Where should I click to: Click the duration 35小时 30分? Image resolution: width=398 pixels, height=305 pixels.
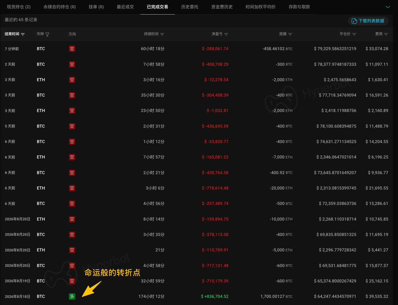tap(153, 95)
